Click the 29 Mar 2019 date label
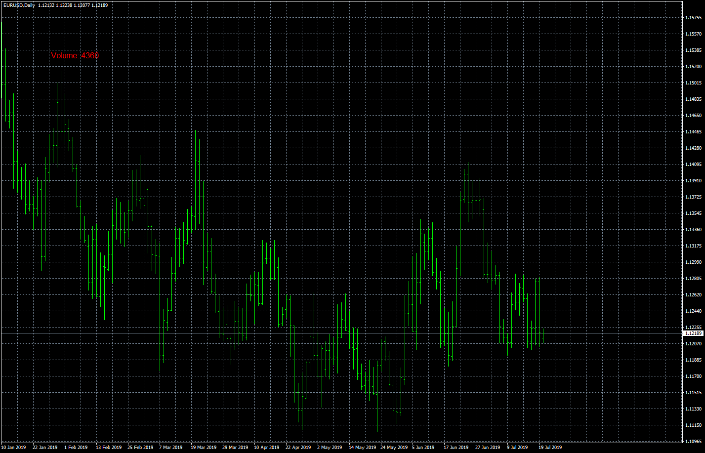 pyautogui.click(x=235, y=448)
